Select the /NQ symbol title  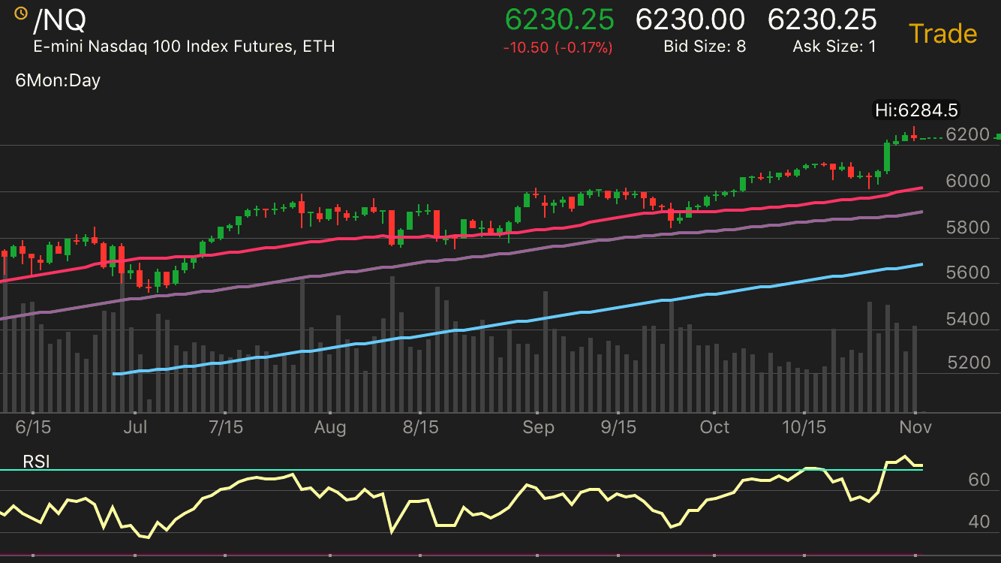pyautogui.click(x=60, y=22)
